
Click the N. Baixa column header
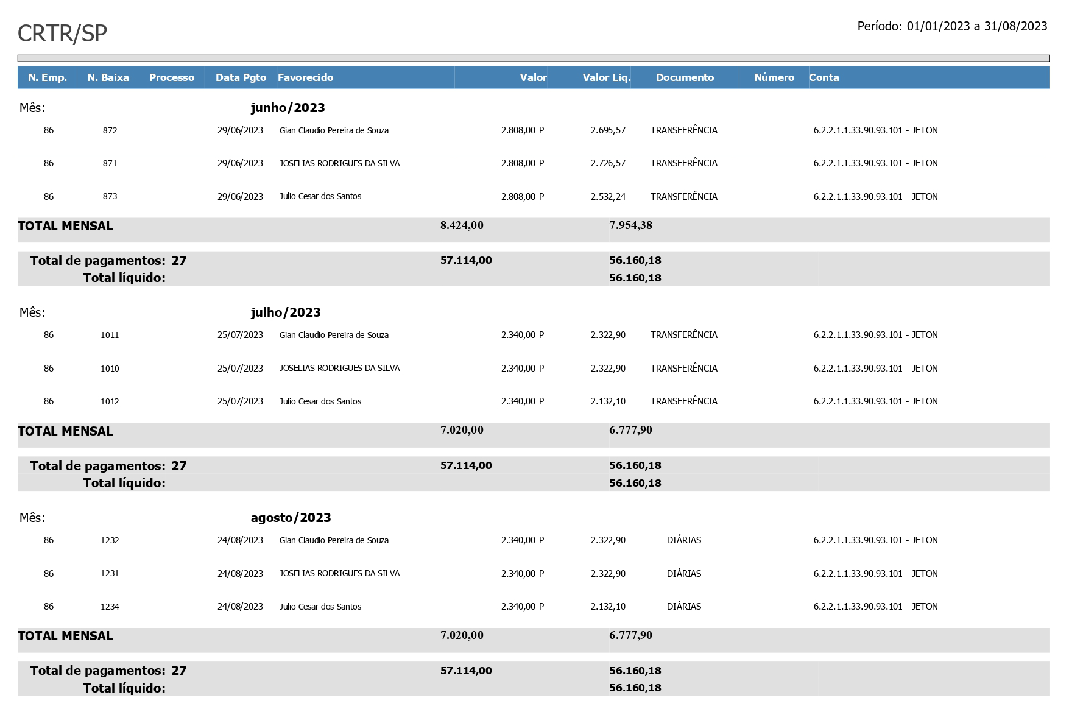(x=108, y=77)
